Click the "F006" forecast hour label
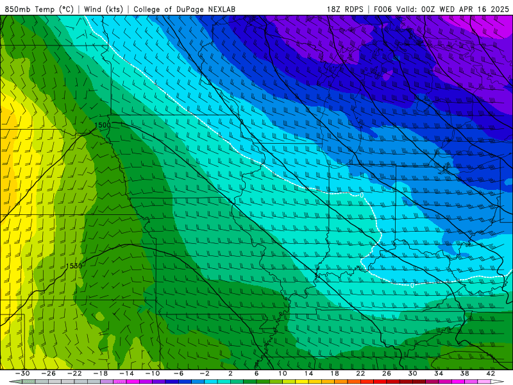The width and height of the screenshot is (513, 385). (382, 9)
